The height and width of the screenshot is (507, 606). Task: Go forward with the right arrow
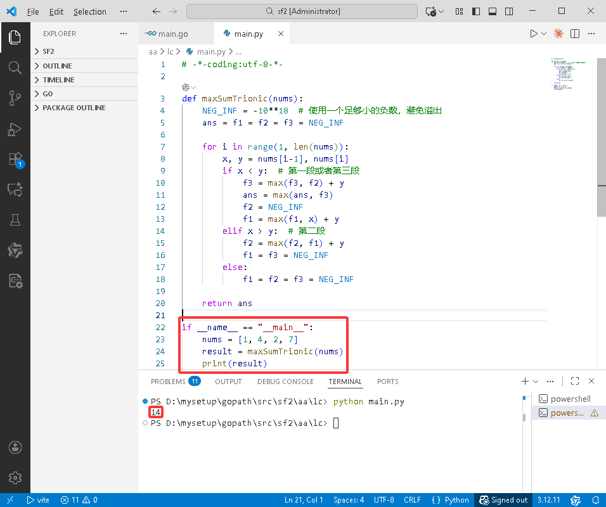pos(173,11)
